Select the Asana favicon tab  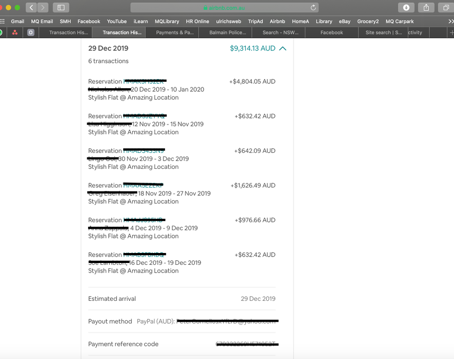tap(14, 32)
